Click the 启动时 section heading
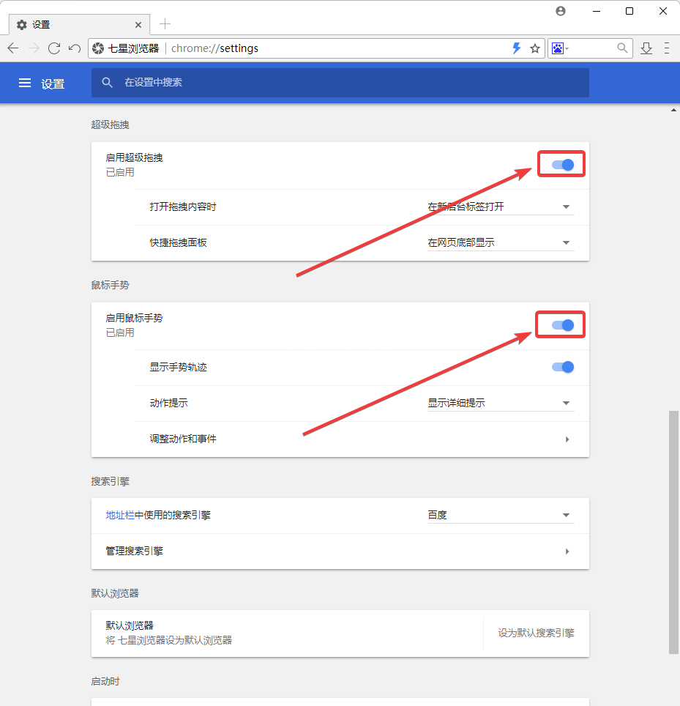This screenshot has height=706, width=680. (x=105, y=681)
